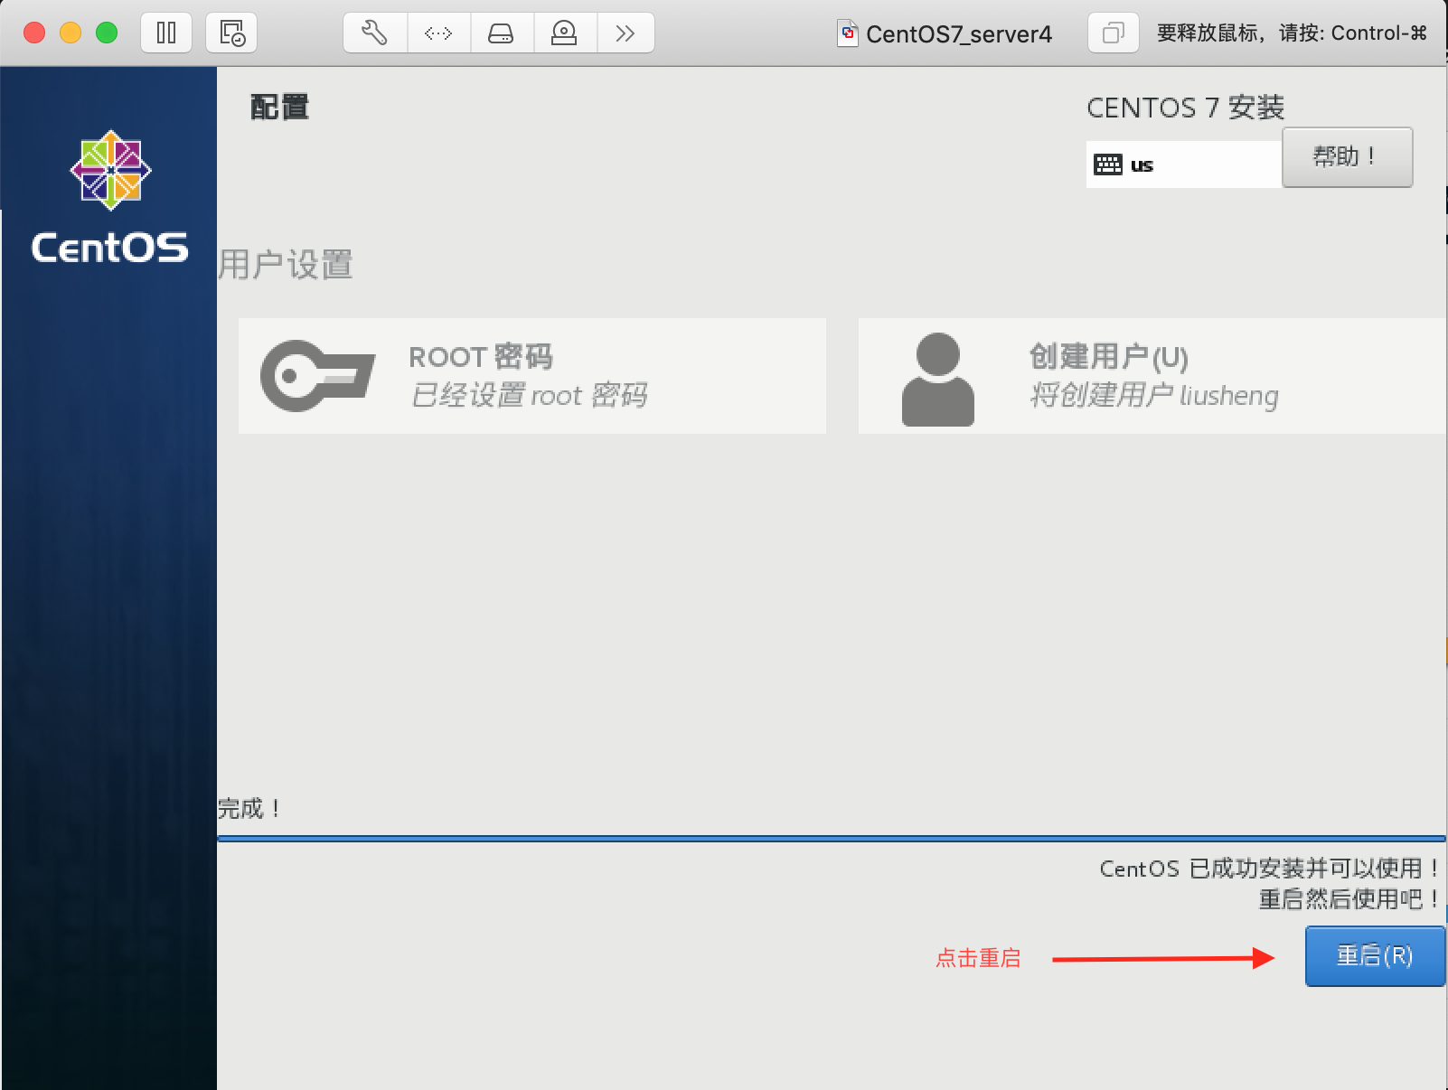Screen dimensions: 1448x1090
Task: Expand more toolbar items chevron
Action: coord(625,33)
